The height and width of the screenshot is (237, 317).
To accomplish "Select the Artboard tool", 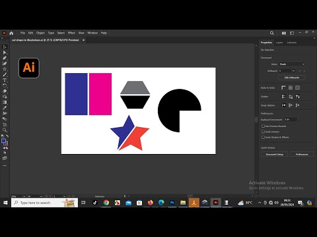I will point(5,124).
